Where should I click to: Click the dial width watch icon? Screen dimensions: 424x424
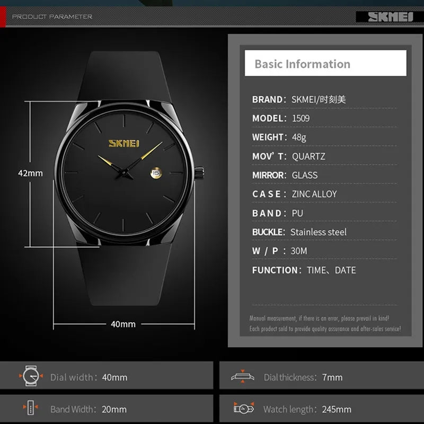point(31,376)
